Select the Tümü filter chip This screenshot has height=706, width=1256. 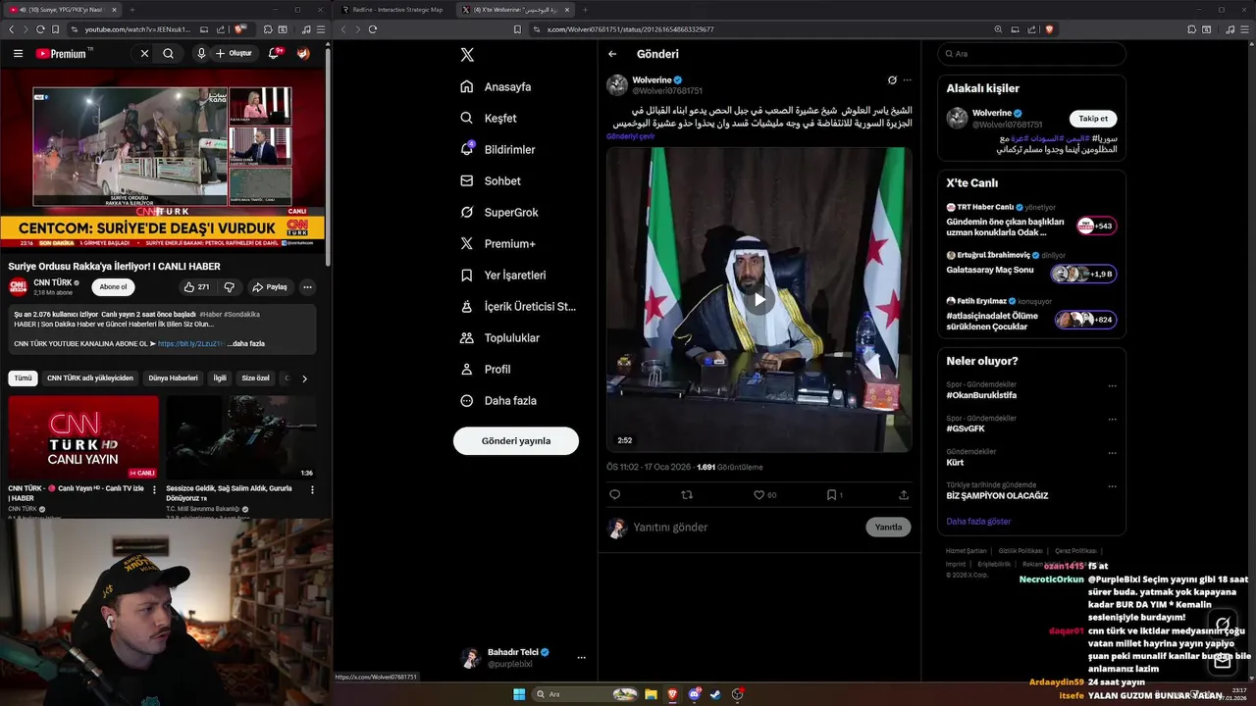click(23, 378)
